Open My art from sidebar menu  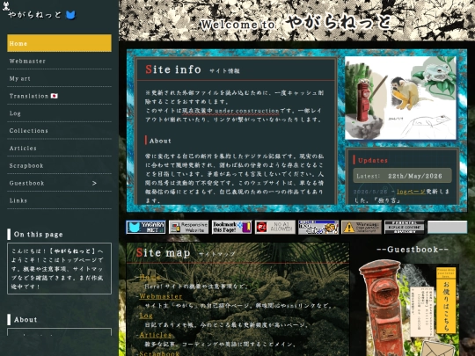[60, 78]
